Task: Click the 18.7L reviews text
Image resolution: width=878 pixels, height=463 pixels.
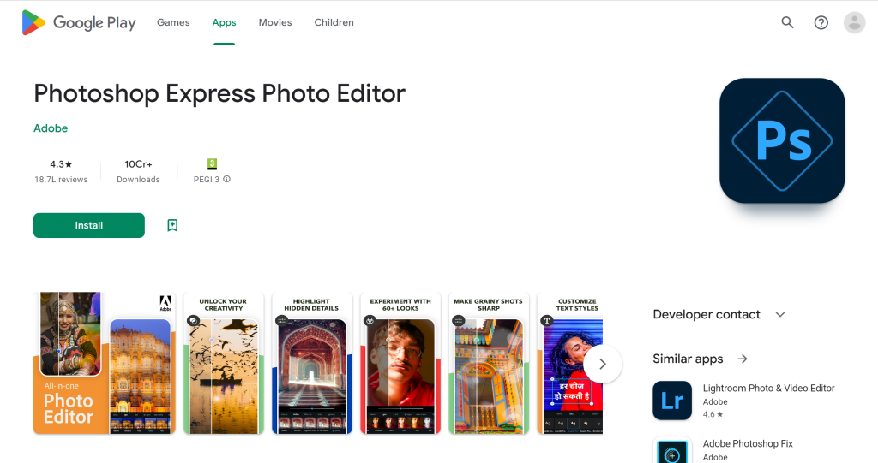Action: tap(61, 180)
